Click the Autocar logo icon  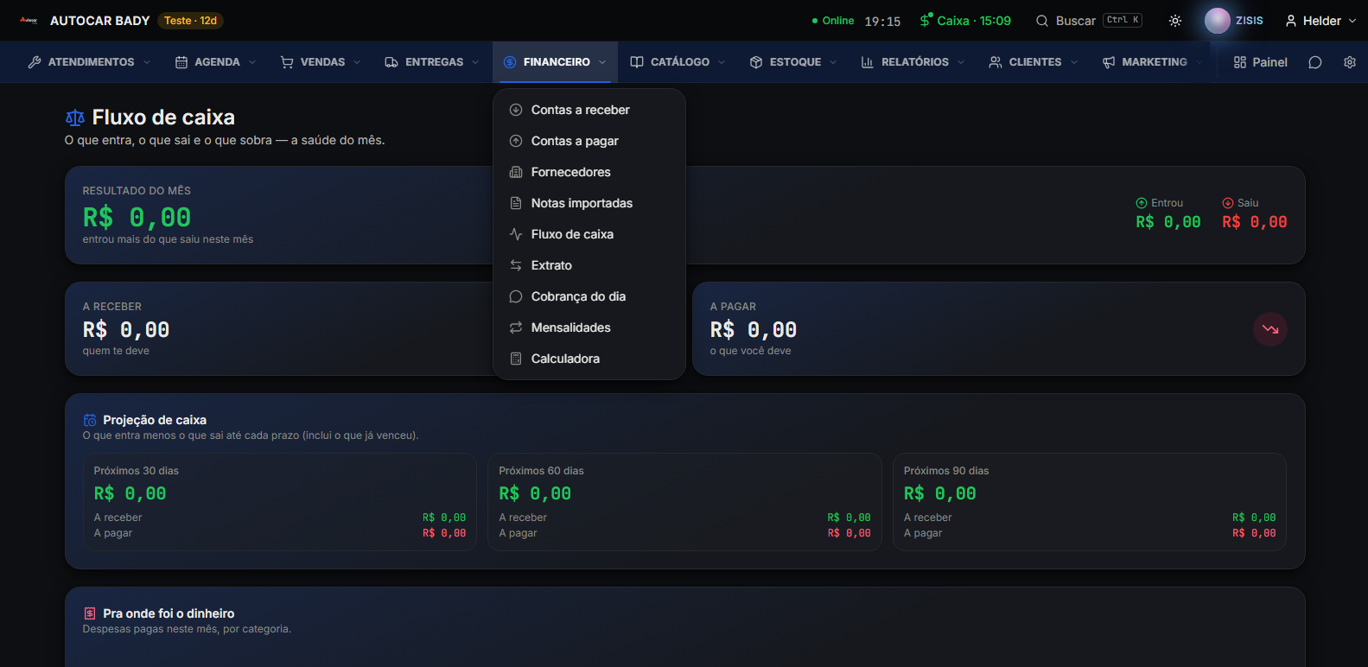click(29, 20)
